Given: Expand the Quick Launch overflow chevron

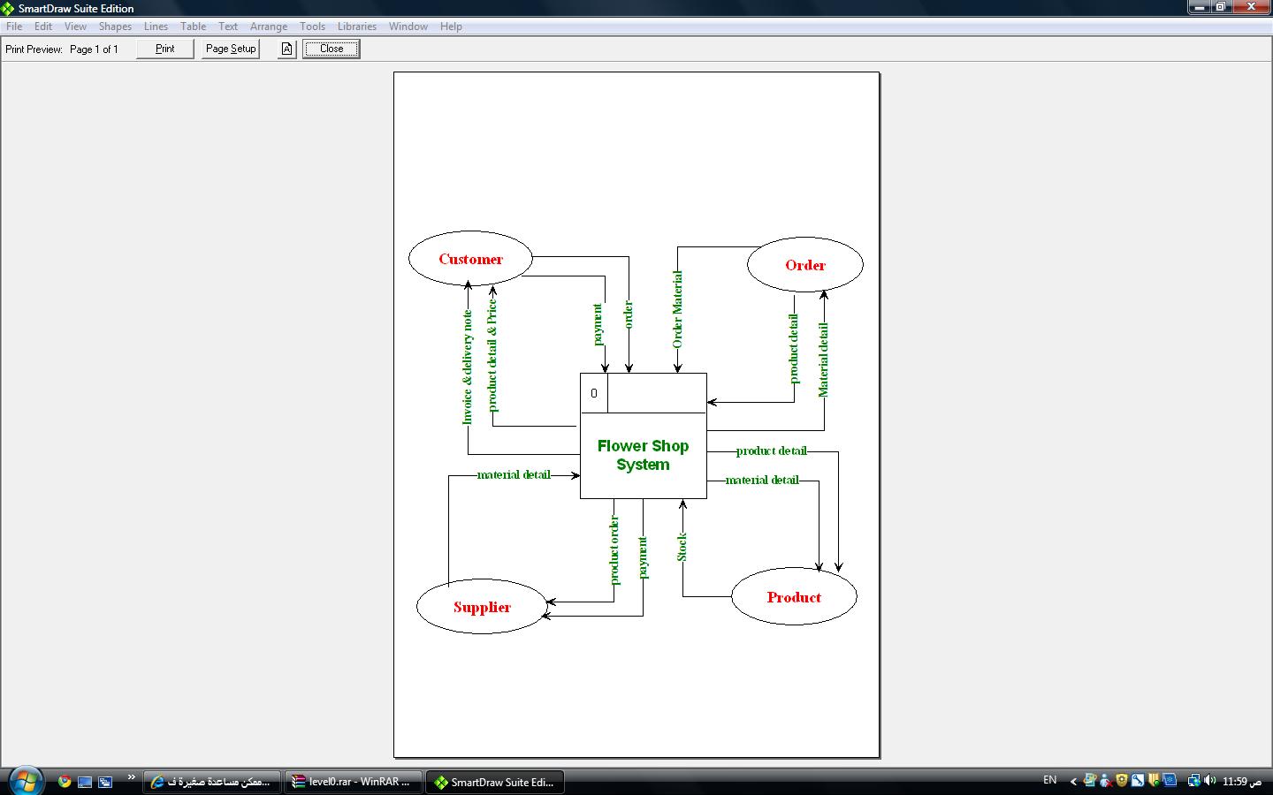Looking at the screenshot, I should pyautogui.click(x=131, y=777).
